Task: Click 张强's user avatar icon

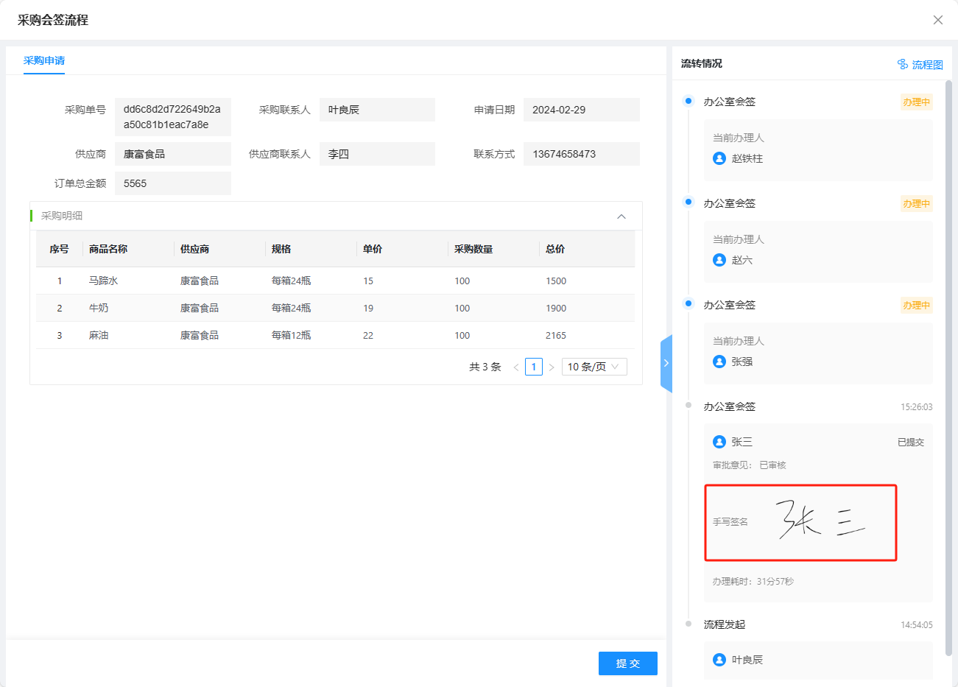Action: coord(719,362)
